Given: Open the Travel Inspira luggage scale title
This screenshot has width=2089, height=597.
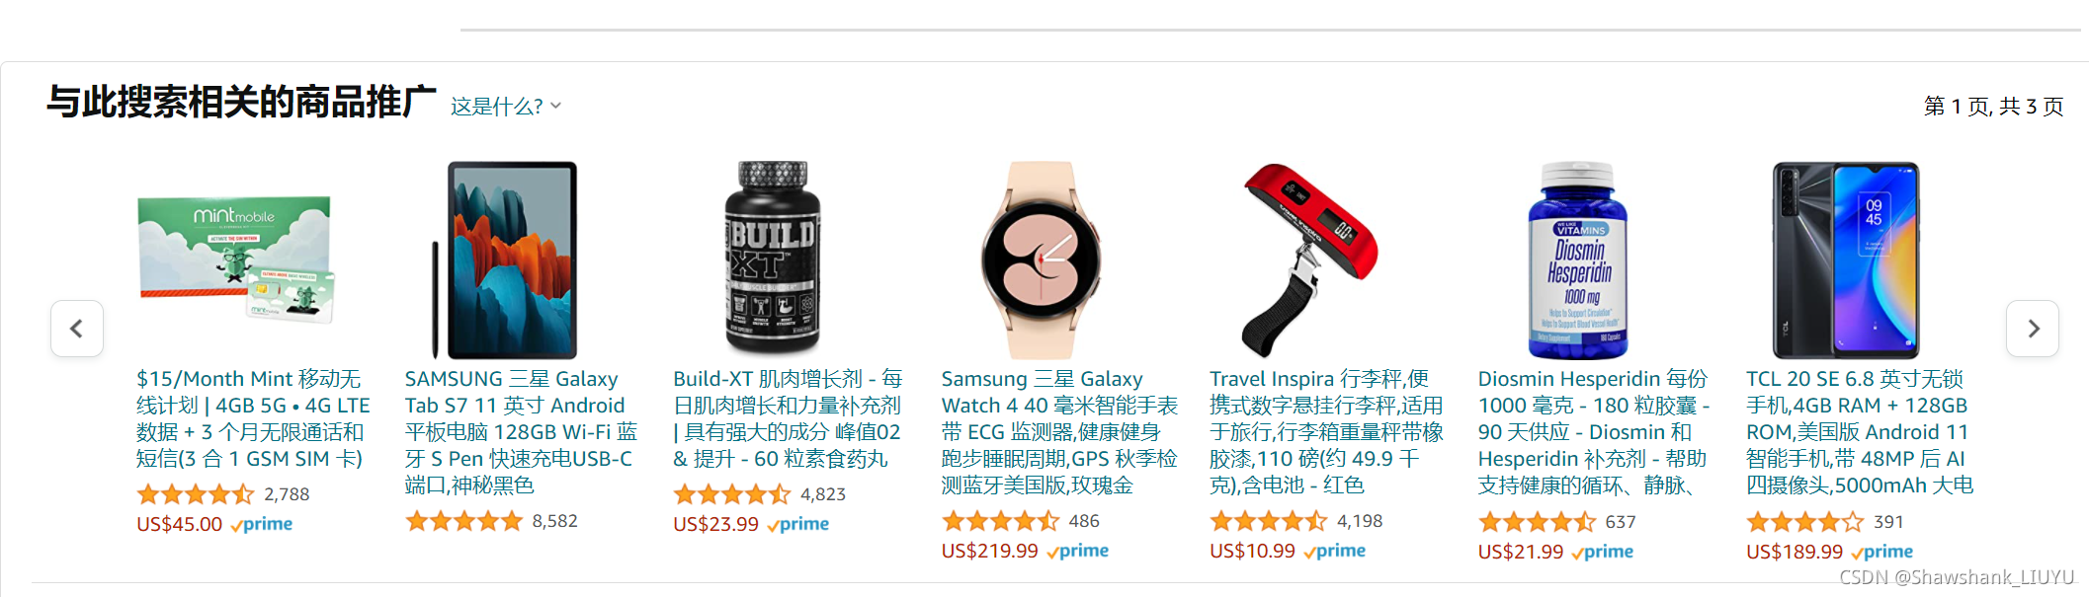Looking at the screenshot, I should tap(1327, 432).
